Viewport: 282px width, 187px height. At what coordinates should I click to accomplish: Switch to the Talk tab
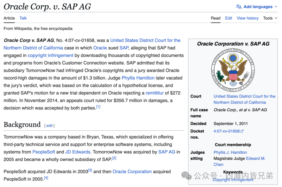[23, 18]
